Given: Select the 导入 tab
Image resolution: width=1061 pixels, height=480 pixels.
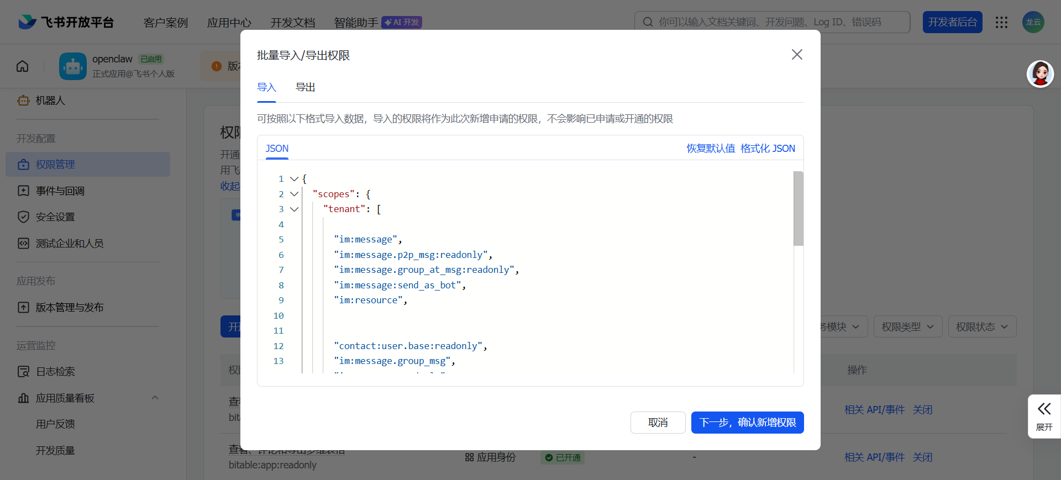Looking at the screenshot, I should (x=266, y=87).
